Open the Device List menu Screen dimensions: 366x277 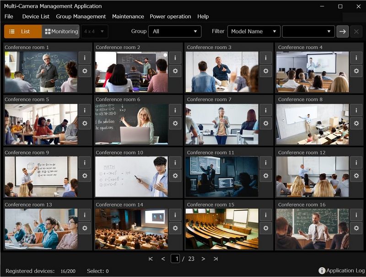tap(37, 16)
